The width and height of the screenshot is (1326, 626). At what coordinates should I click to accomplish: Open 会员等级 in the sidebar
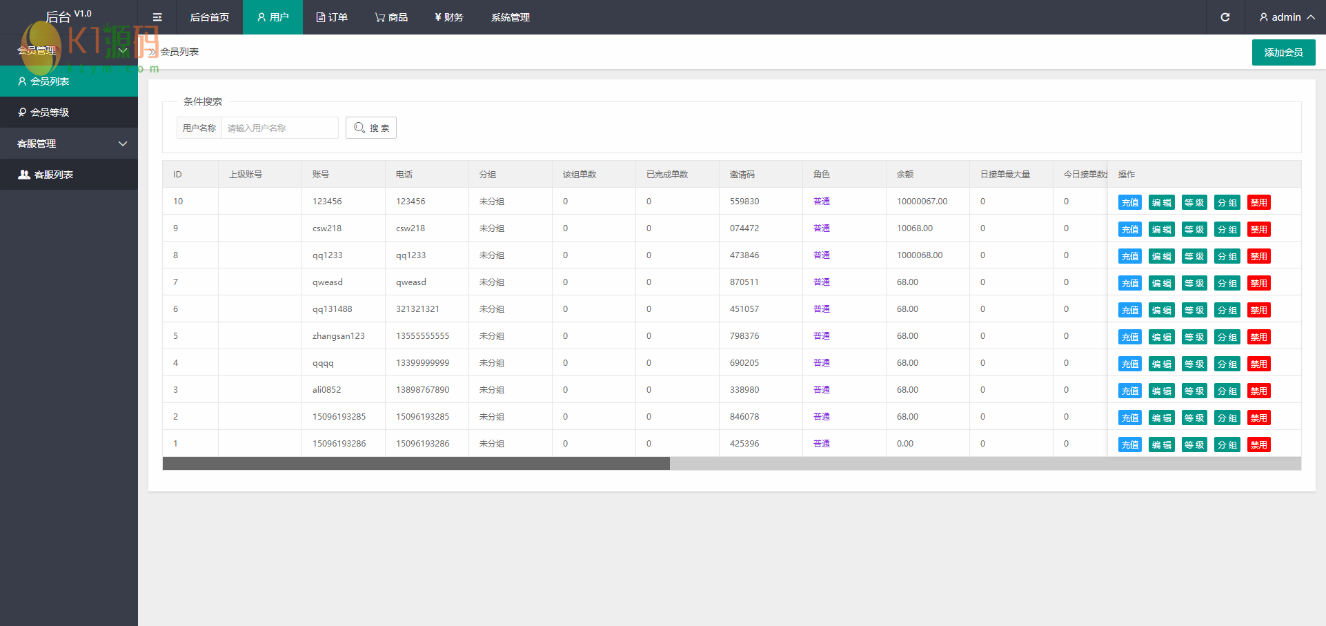(x=50, y=113)
